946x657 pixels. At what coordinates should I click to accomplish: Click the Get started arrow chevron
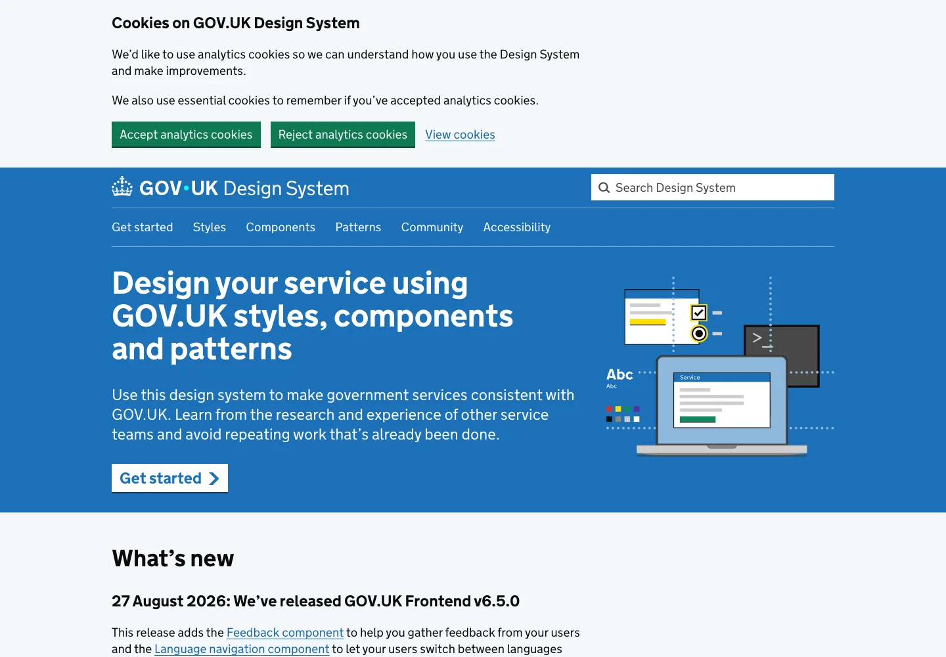pyautogui.click(x=214, y=478)
